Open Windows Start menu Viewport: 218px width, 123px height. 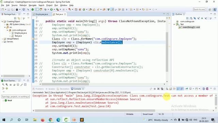[4, 120]
